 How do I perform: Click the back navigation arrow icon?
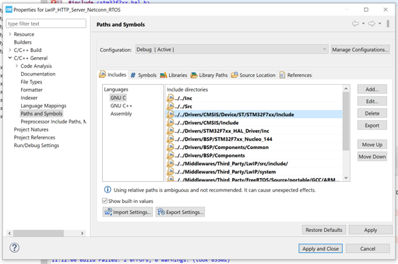tap(355, 24)
